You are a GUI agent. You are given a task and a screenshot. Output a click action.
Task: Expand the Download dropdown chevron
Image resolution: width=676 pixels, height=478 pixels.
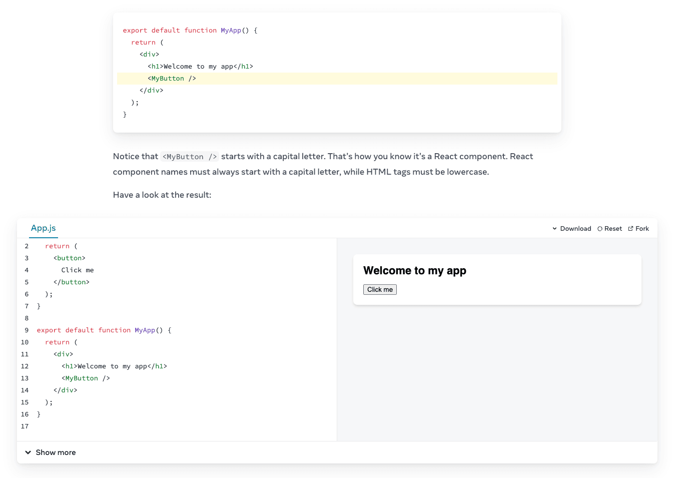pyautogui.click(x=554, y=229)
